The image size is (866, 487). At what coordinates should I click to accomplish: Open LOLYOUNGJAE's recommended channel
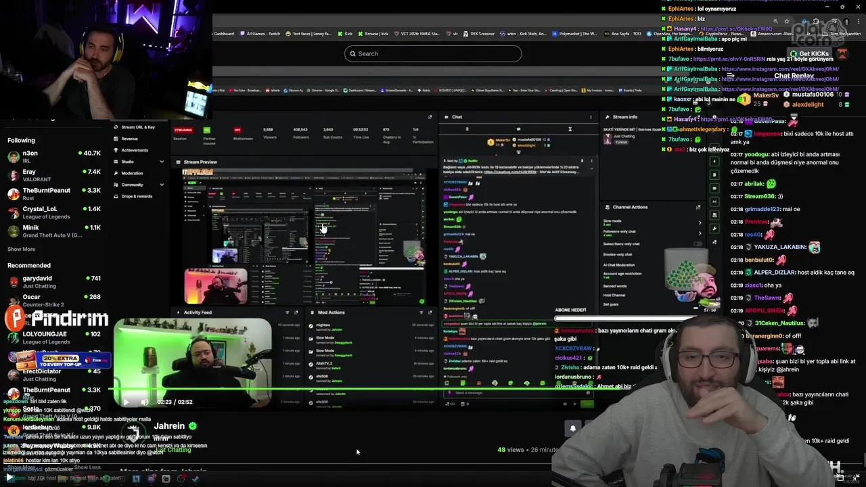pyautogui.click(x=54, y=338)
